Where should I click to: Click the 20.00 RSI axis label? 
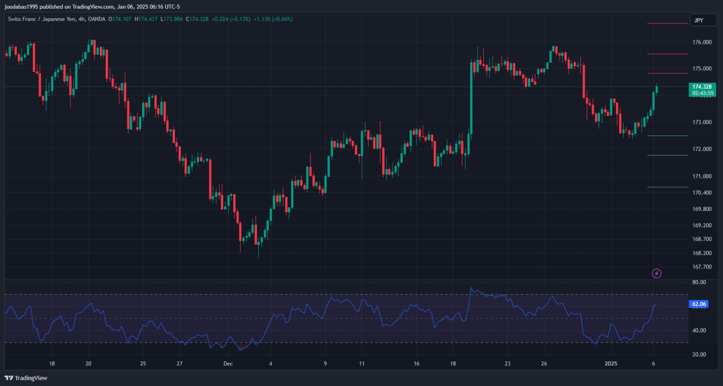pos(699,355)
